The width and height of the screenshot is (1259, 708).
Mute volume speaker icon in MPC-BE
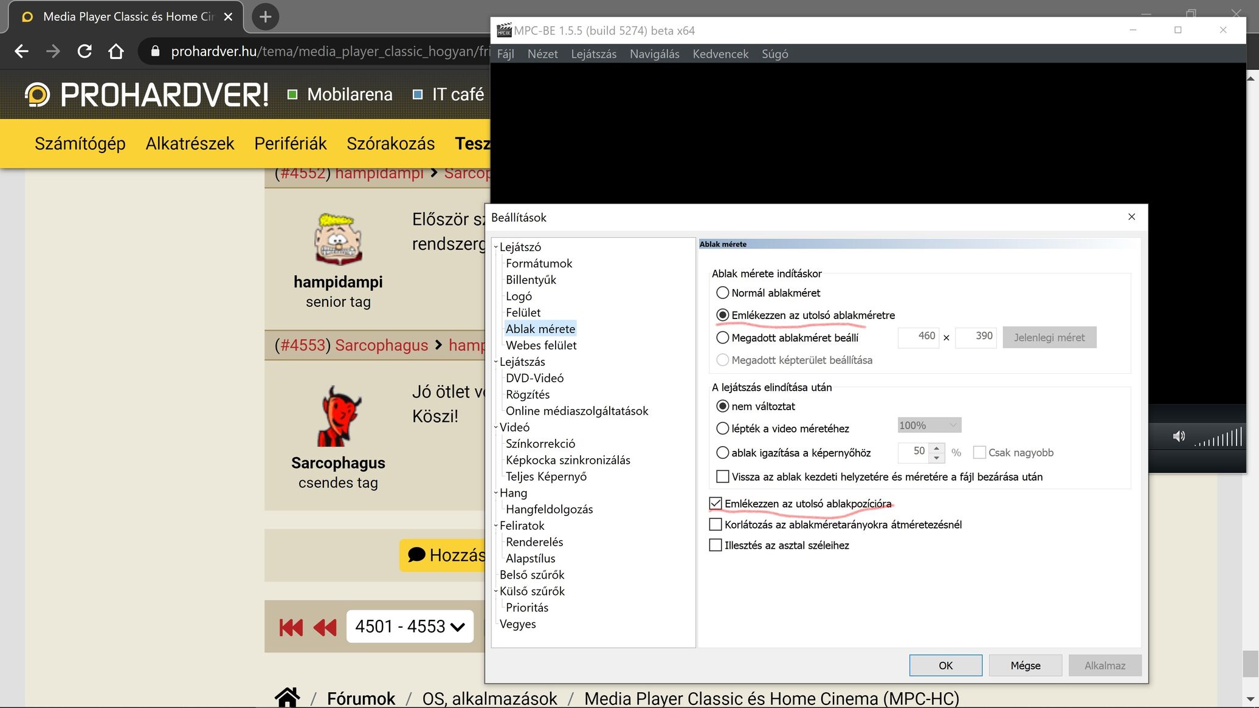pyautogui.click(x=1179, y=436)
